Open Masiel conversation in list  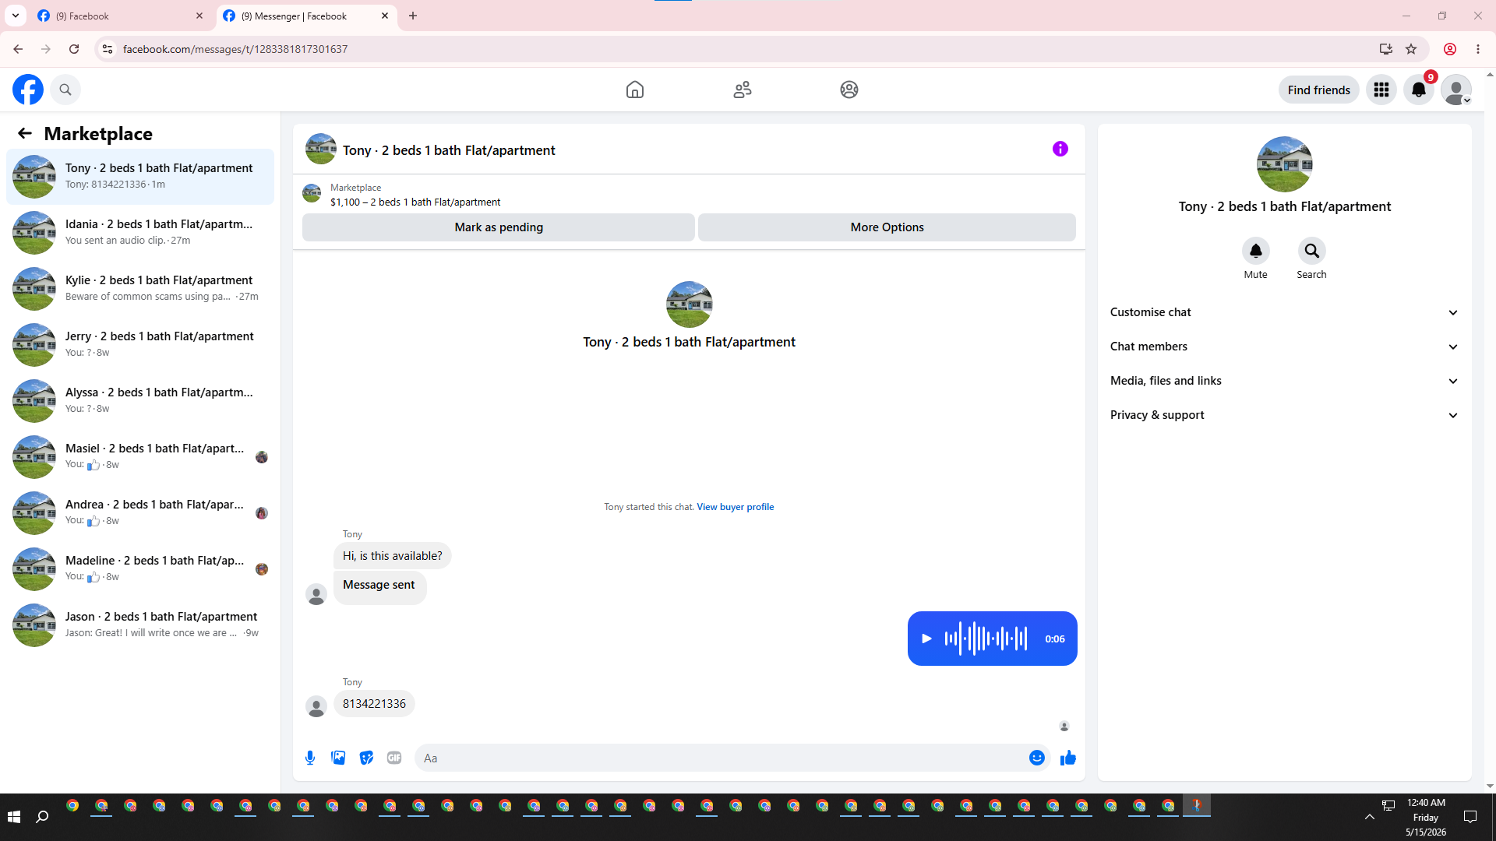[x=140, y=457]
